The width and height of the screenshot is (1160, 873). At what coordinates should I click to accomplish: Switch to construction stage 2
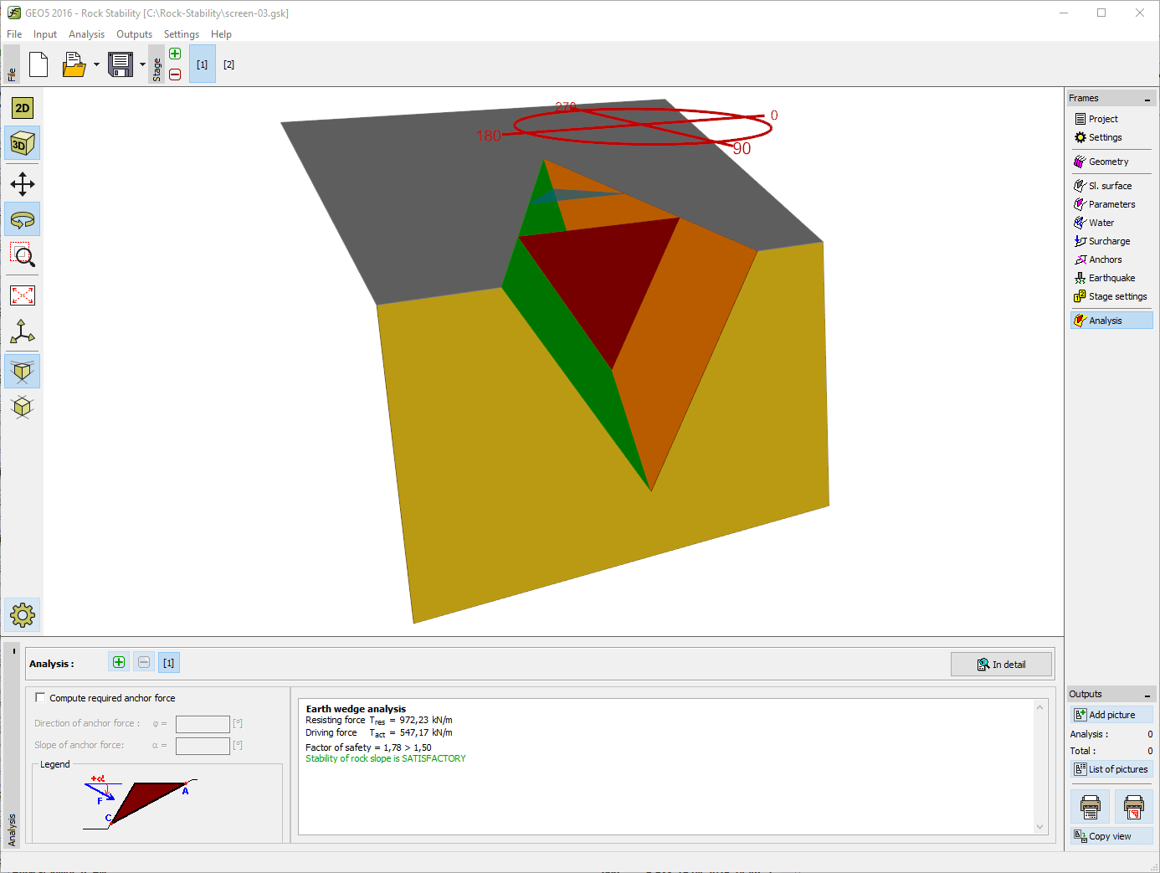click(x=228, y=64)
